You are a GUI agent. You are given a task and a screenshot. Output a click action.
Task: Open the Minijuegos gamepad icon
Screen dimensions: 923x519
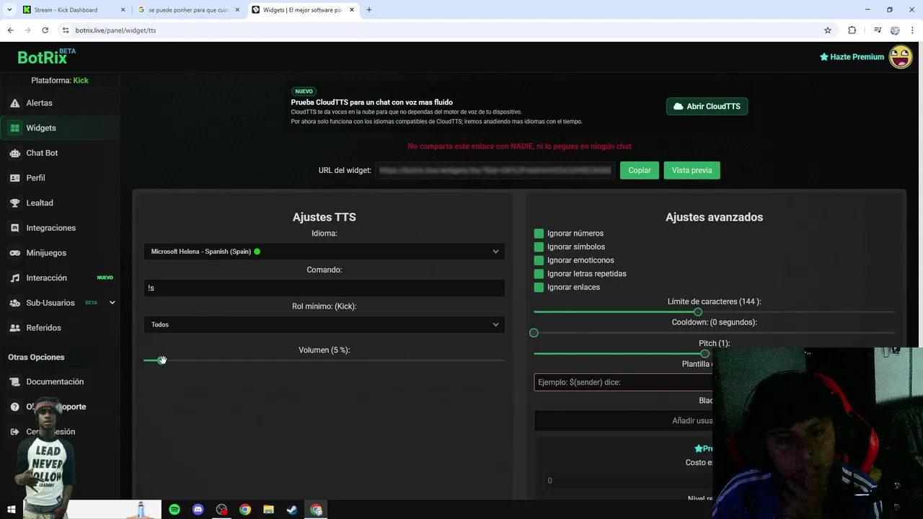tap(14, 253)
